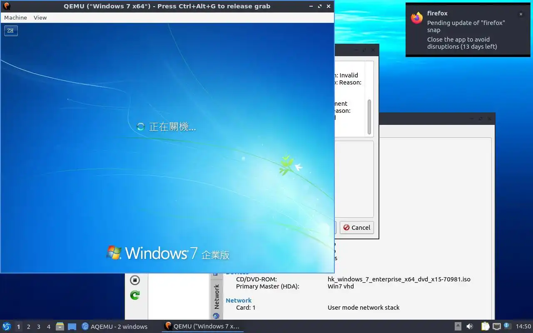Dismiss the firefox notification with its close icon
This screenshot has width=533, height=333.
521,14
